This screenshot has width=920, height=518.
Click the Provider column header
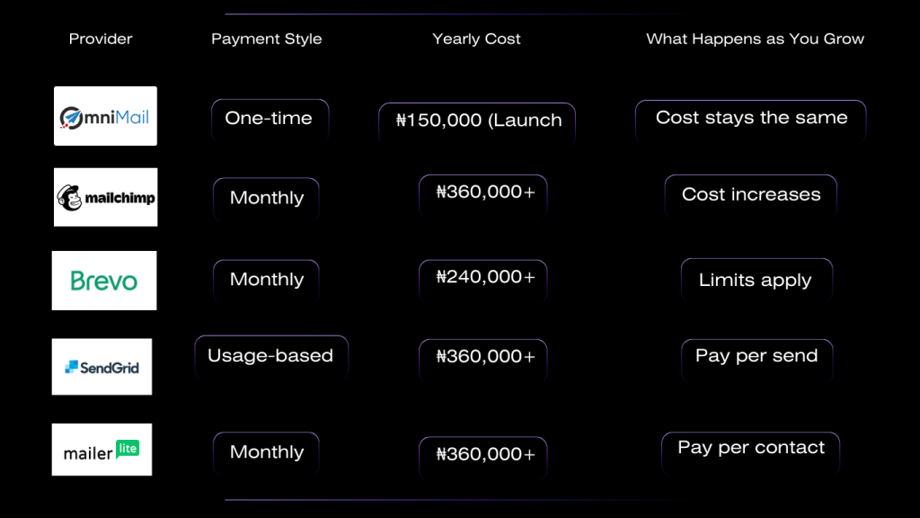[101, 39]
